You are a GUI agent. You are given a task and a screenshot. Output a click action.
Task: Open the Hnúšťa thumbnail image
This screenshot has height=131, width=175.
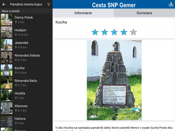coord(7,96)
